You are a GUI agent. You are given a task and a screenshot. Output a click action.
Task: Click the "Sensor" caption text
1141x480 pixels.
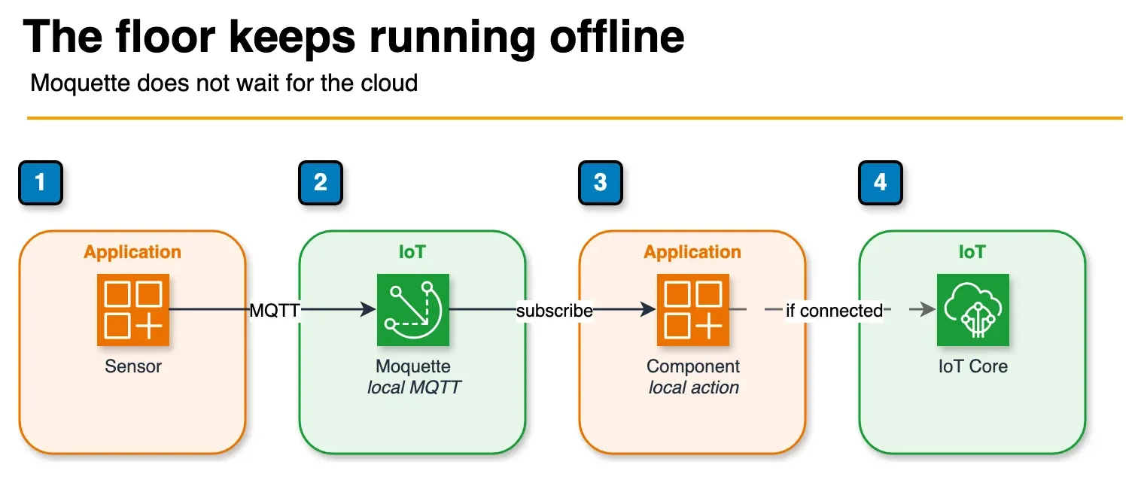pos(133,366)
